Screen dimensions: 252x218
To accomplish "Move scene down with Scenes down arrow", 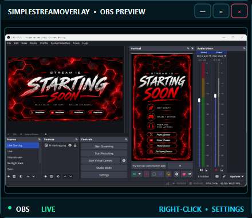I will click(x=34, y=176).
